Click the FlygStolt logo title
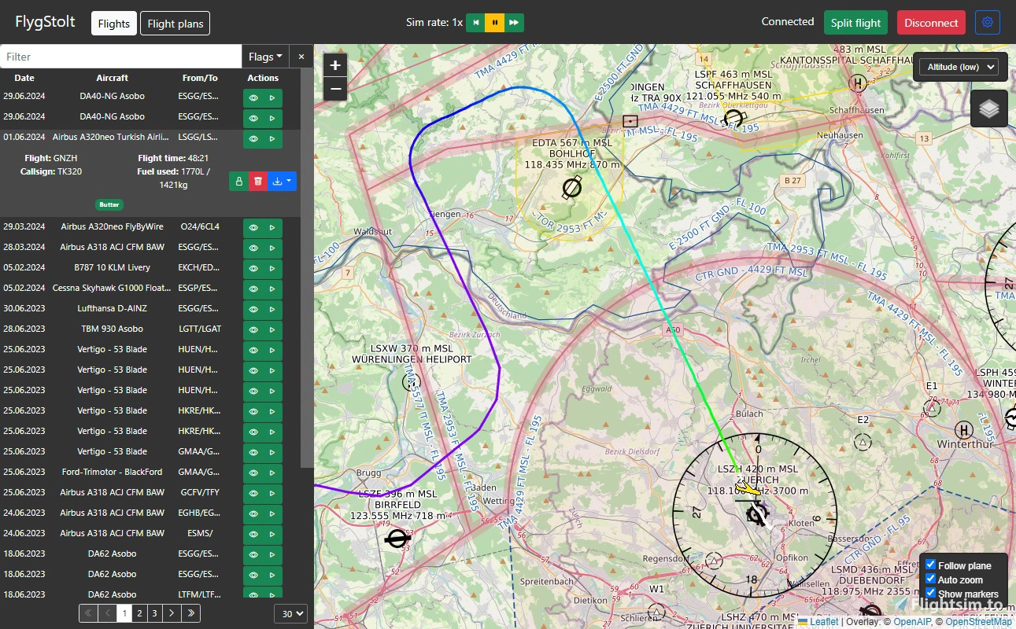This screenshot has width=1016, height=629. tap(46, 22)
